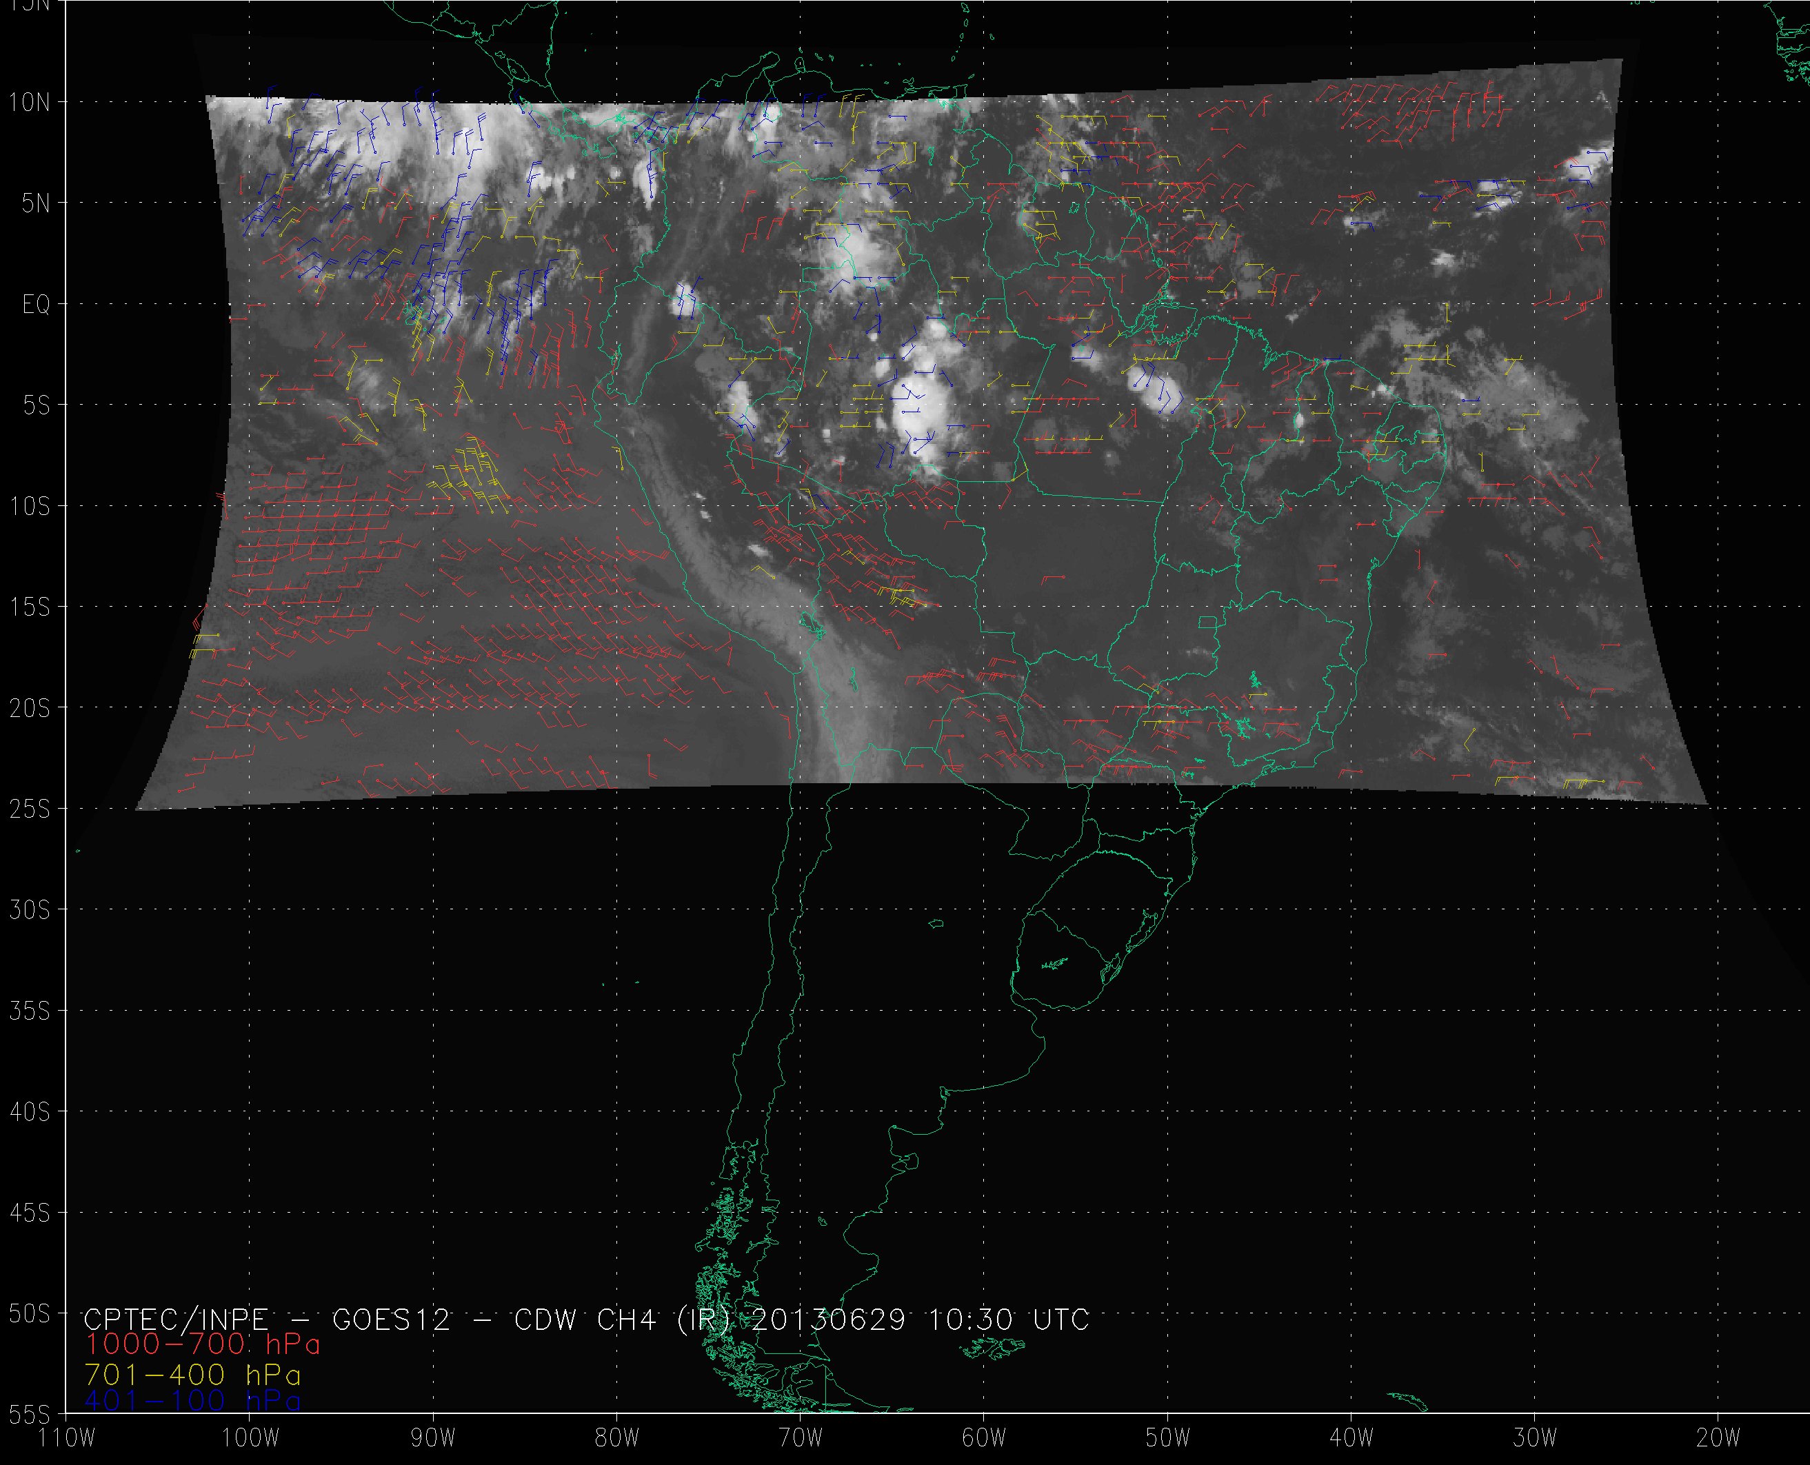Screen dimensions: 1810x1465
Task: Click the 90W longitude axis label
Action: (433, 1438)
